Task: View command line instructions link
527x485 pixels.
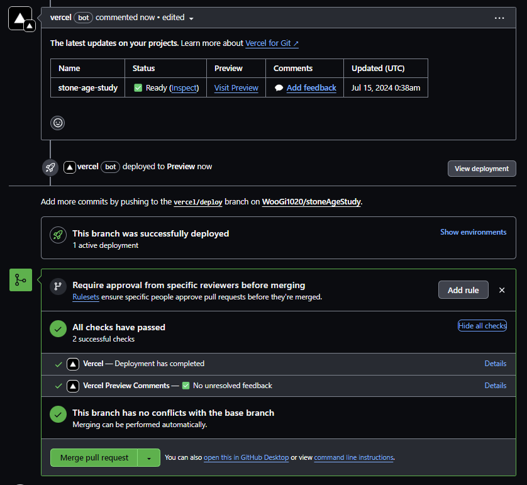Action: (353, 458)
